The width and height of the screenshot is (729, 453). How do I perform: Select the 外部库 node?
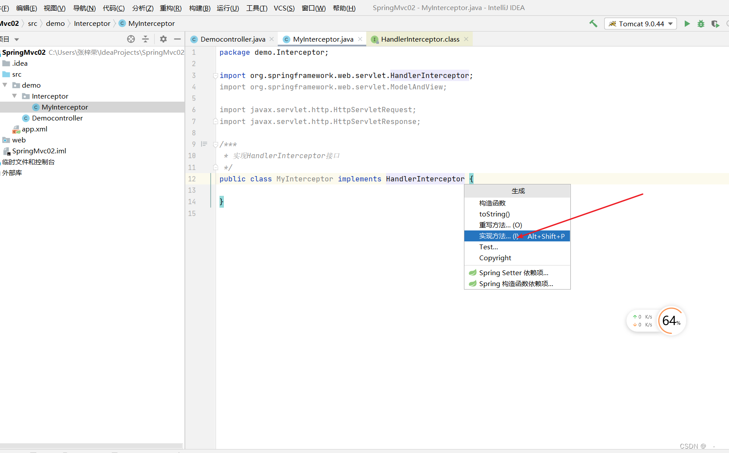point(12,173)
